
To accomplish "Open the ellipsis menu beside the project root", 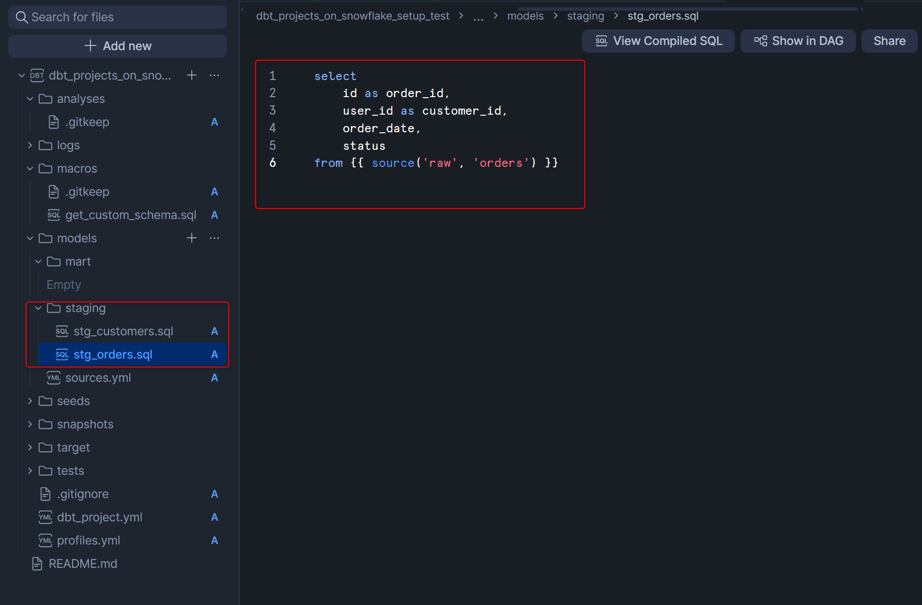I will tap(214, 75).
